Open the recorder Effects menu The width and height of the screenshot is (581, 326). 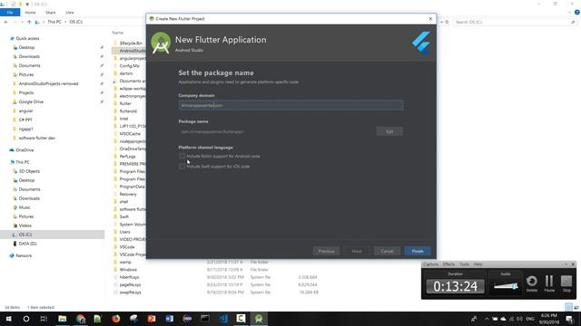click(x=448, y=264)
